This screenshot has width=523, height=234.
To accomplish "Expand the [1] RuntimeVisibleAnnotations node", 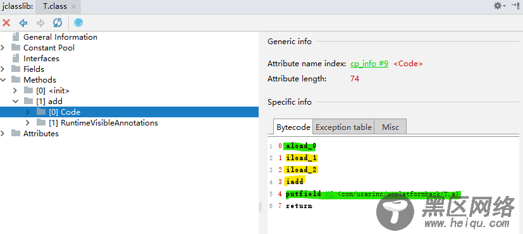I will pos(28,123).
